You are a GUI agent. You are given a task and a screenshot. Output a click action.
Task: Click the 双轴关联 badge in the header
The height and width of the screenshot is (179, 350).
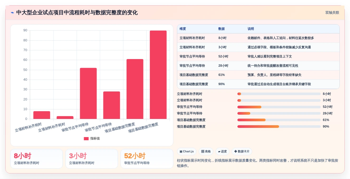click(x=332, y=13)
